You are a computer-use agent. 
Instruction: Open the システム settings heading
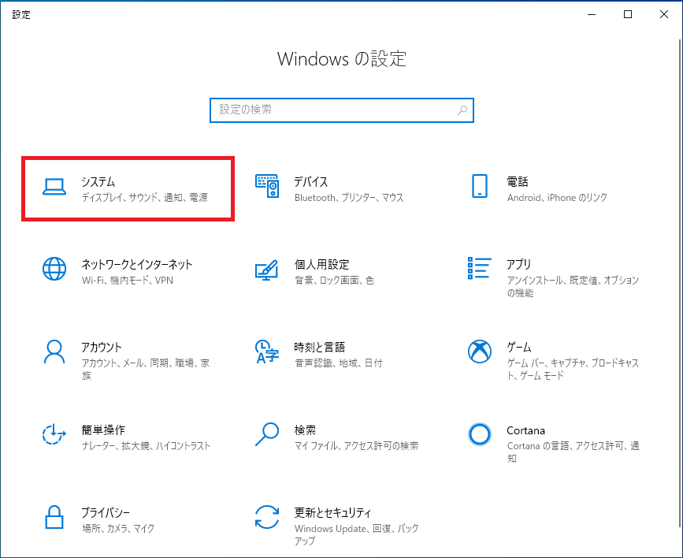point(98,182)
